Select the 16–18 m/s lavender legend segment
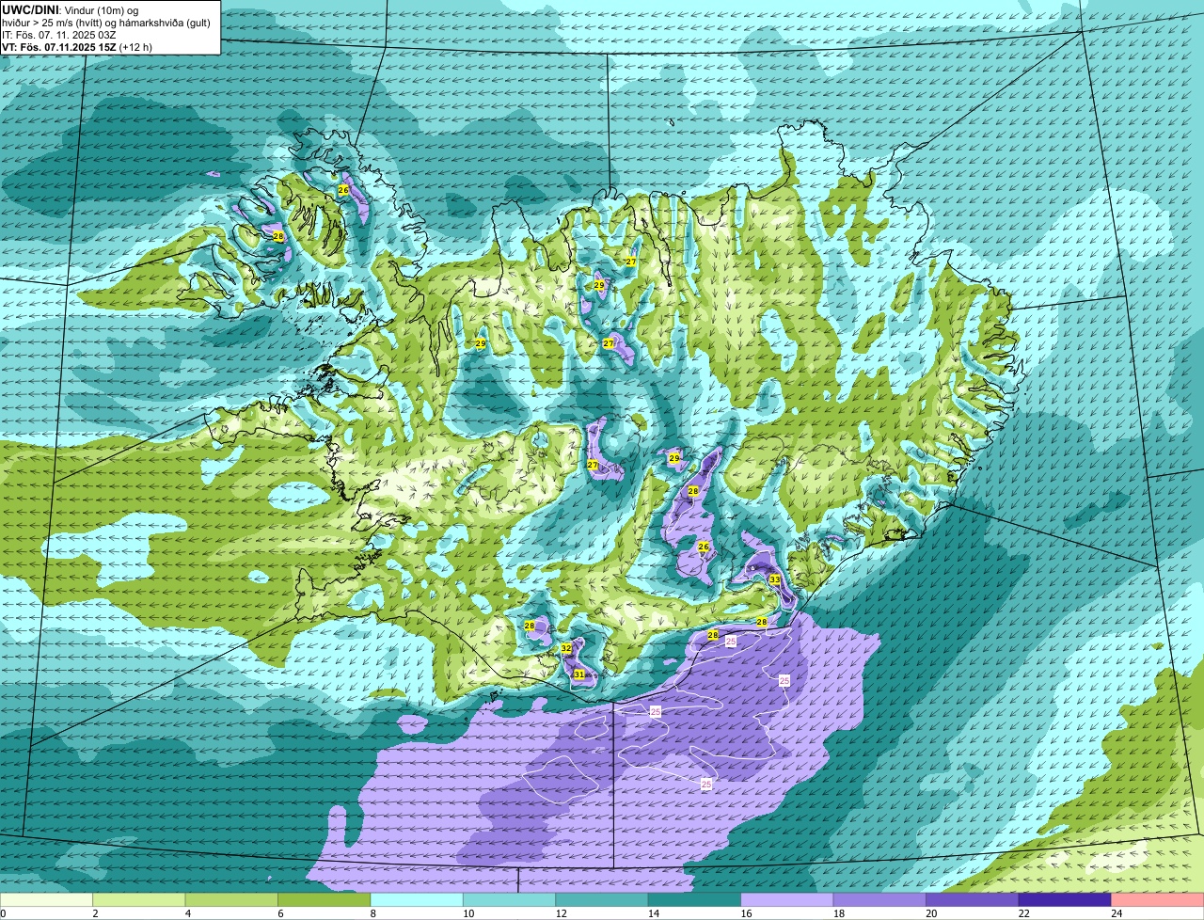This screenshot has height=920, width=1204. pos(787,900)
